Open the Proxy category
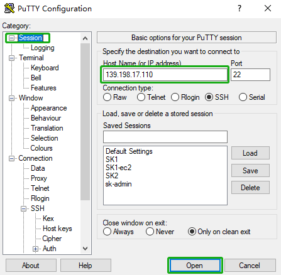 coord(39,178)
